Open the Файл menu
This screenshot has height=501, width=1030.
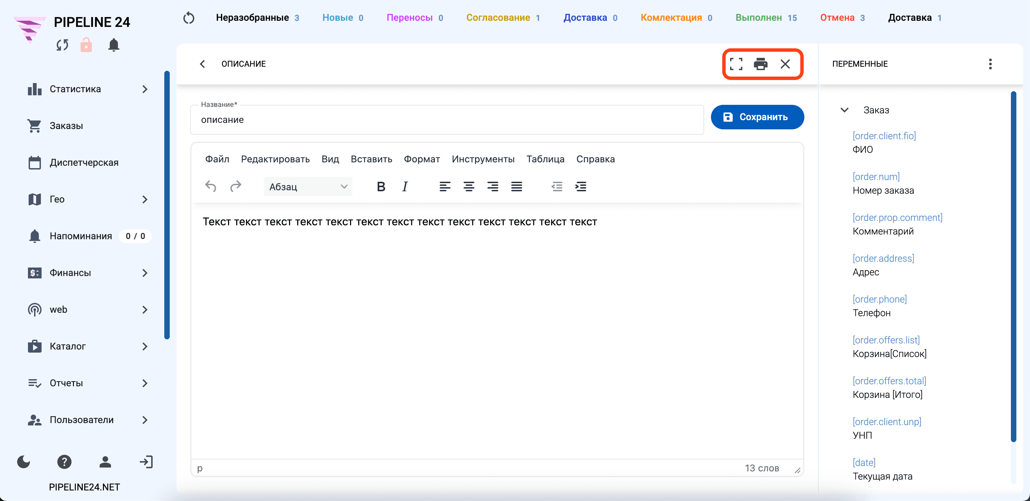click(217, 159)
